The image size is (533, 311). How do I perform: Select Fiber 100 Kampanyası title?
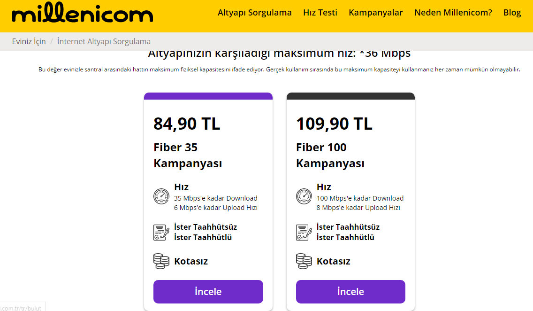[x=330, y=155]
